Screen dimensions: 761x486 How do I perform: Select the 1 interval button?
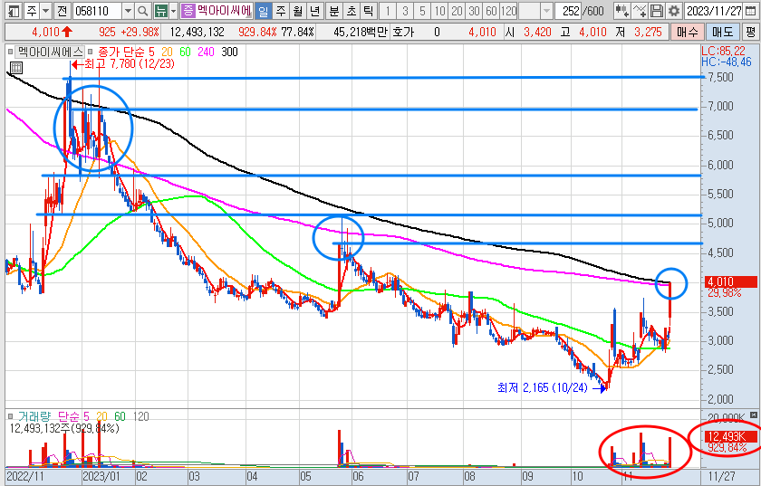(x=388, y=10)
